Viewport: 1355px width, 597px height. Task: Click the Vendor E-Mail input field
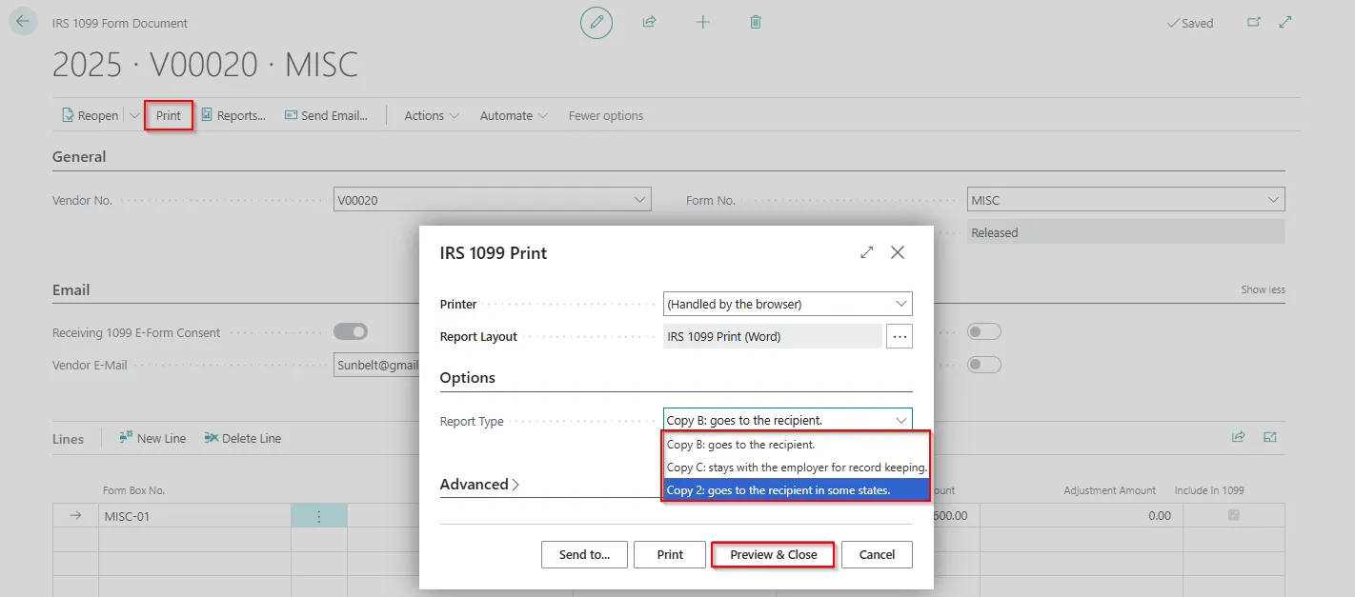[x=377, y=365]
